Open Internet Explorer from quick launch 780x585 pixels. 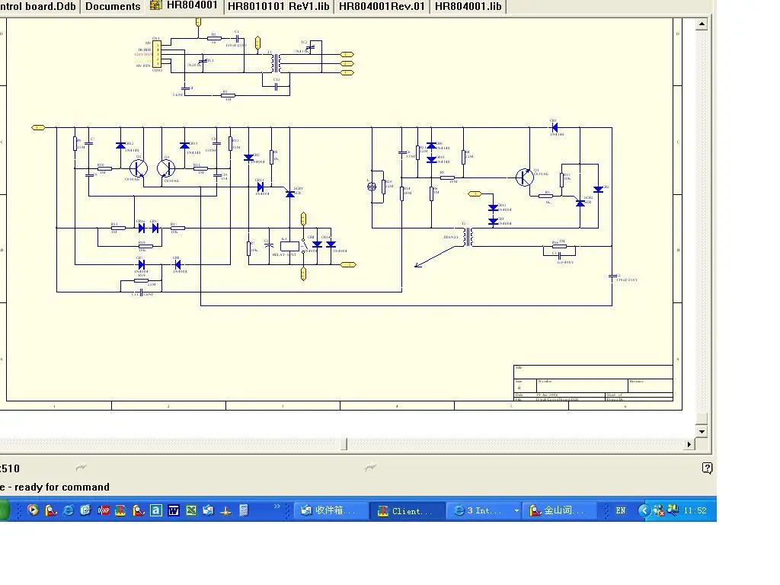pyautogui.click(x=68, y=510)
